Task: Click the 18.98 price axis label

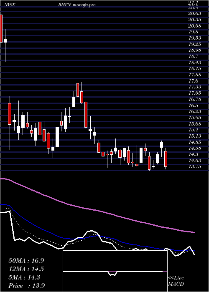Action: tap(195, 50)
